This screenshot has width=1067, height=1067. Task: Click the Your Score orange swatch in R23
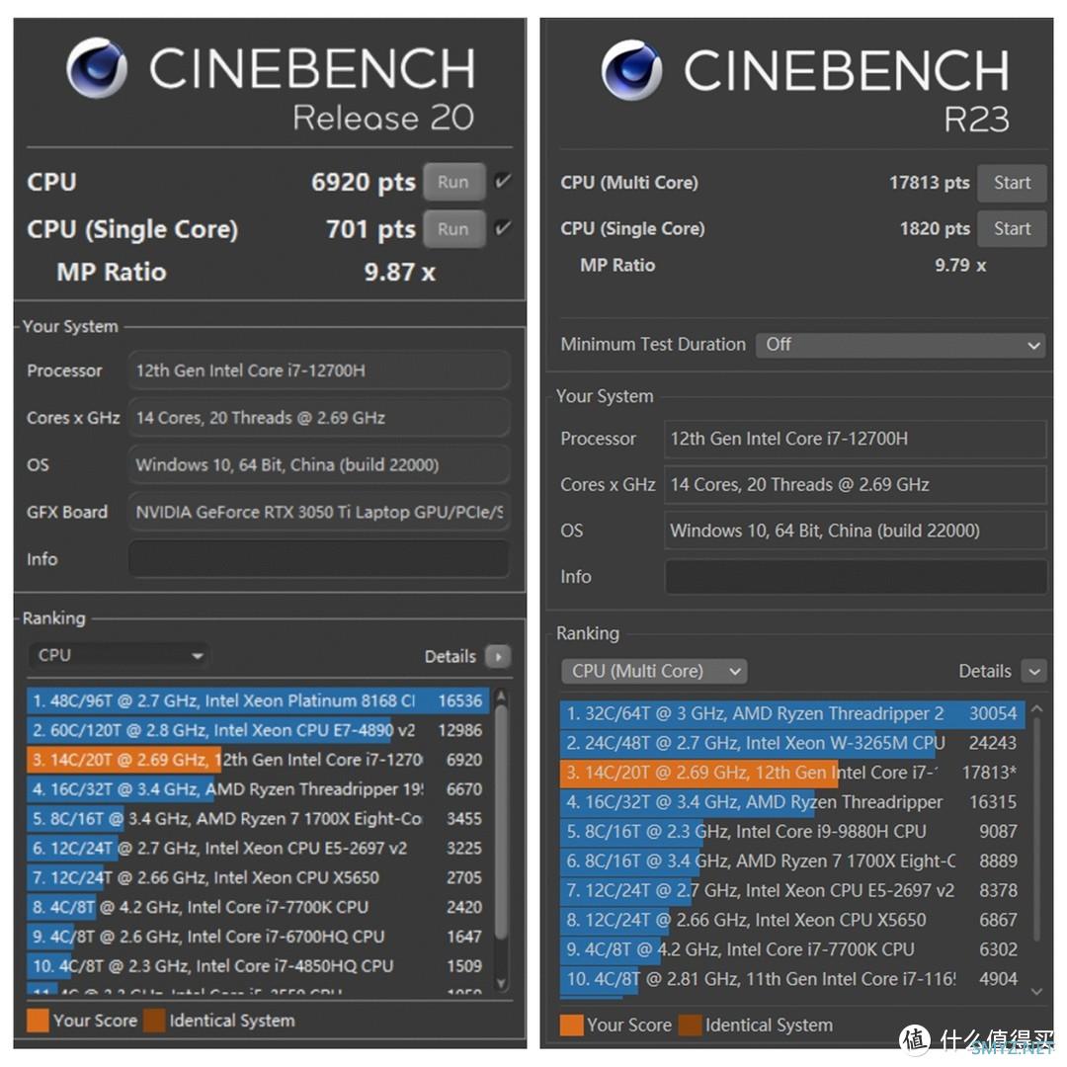572,1026
